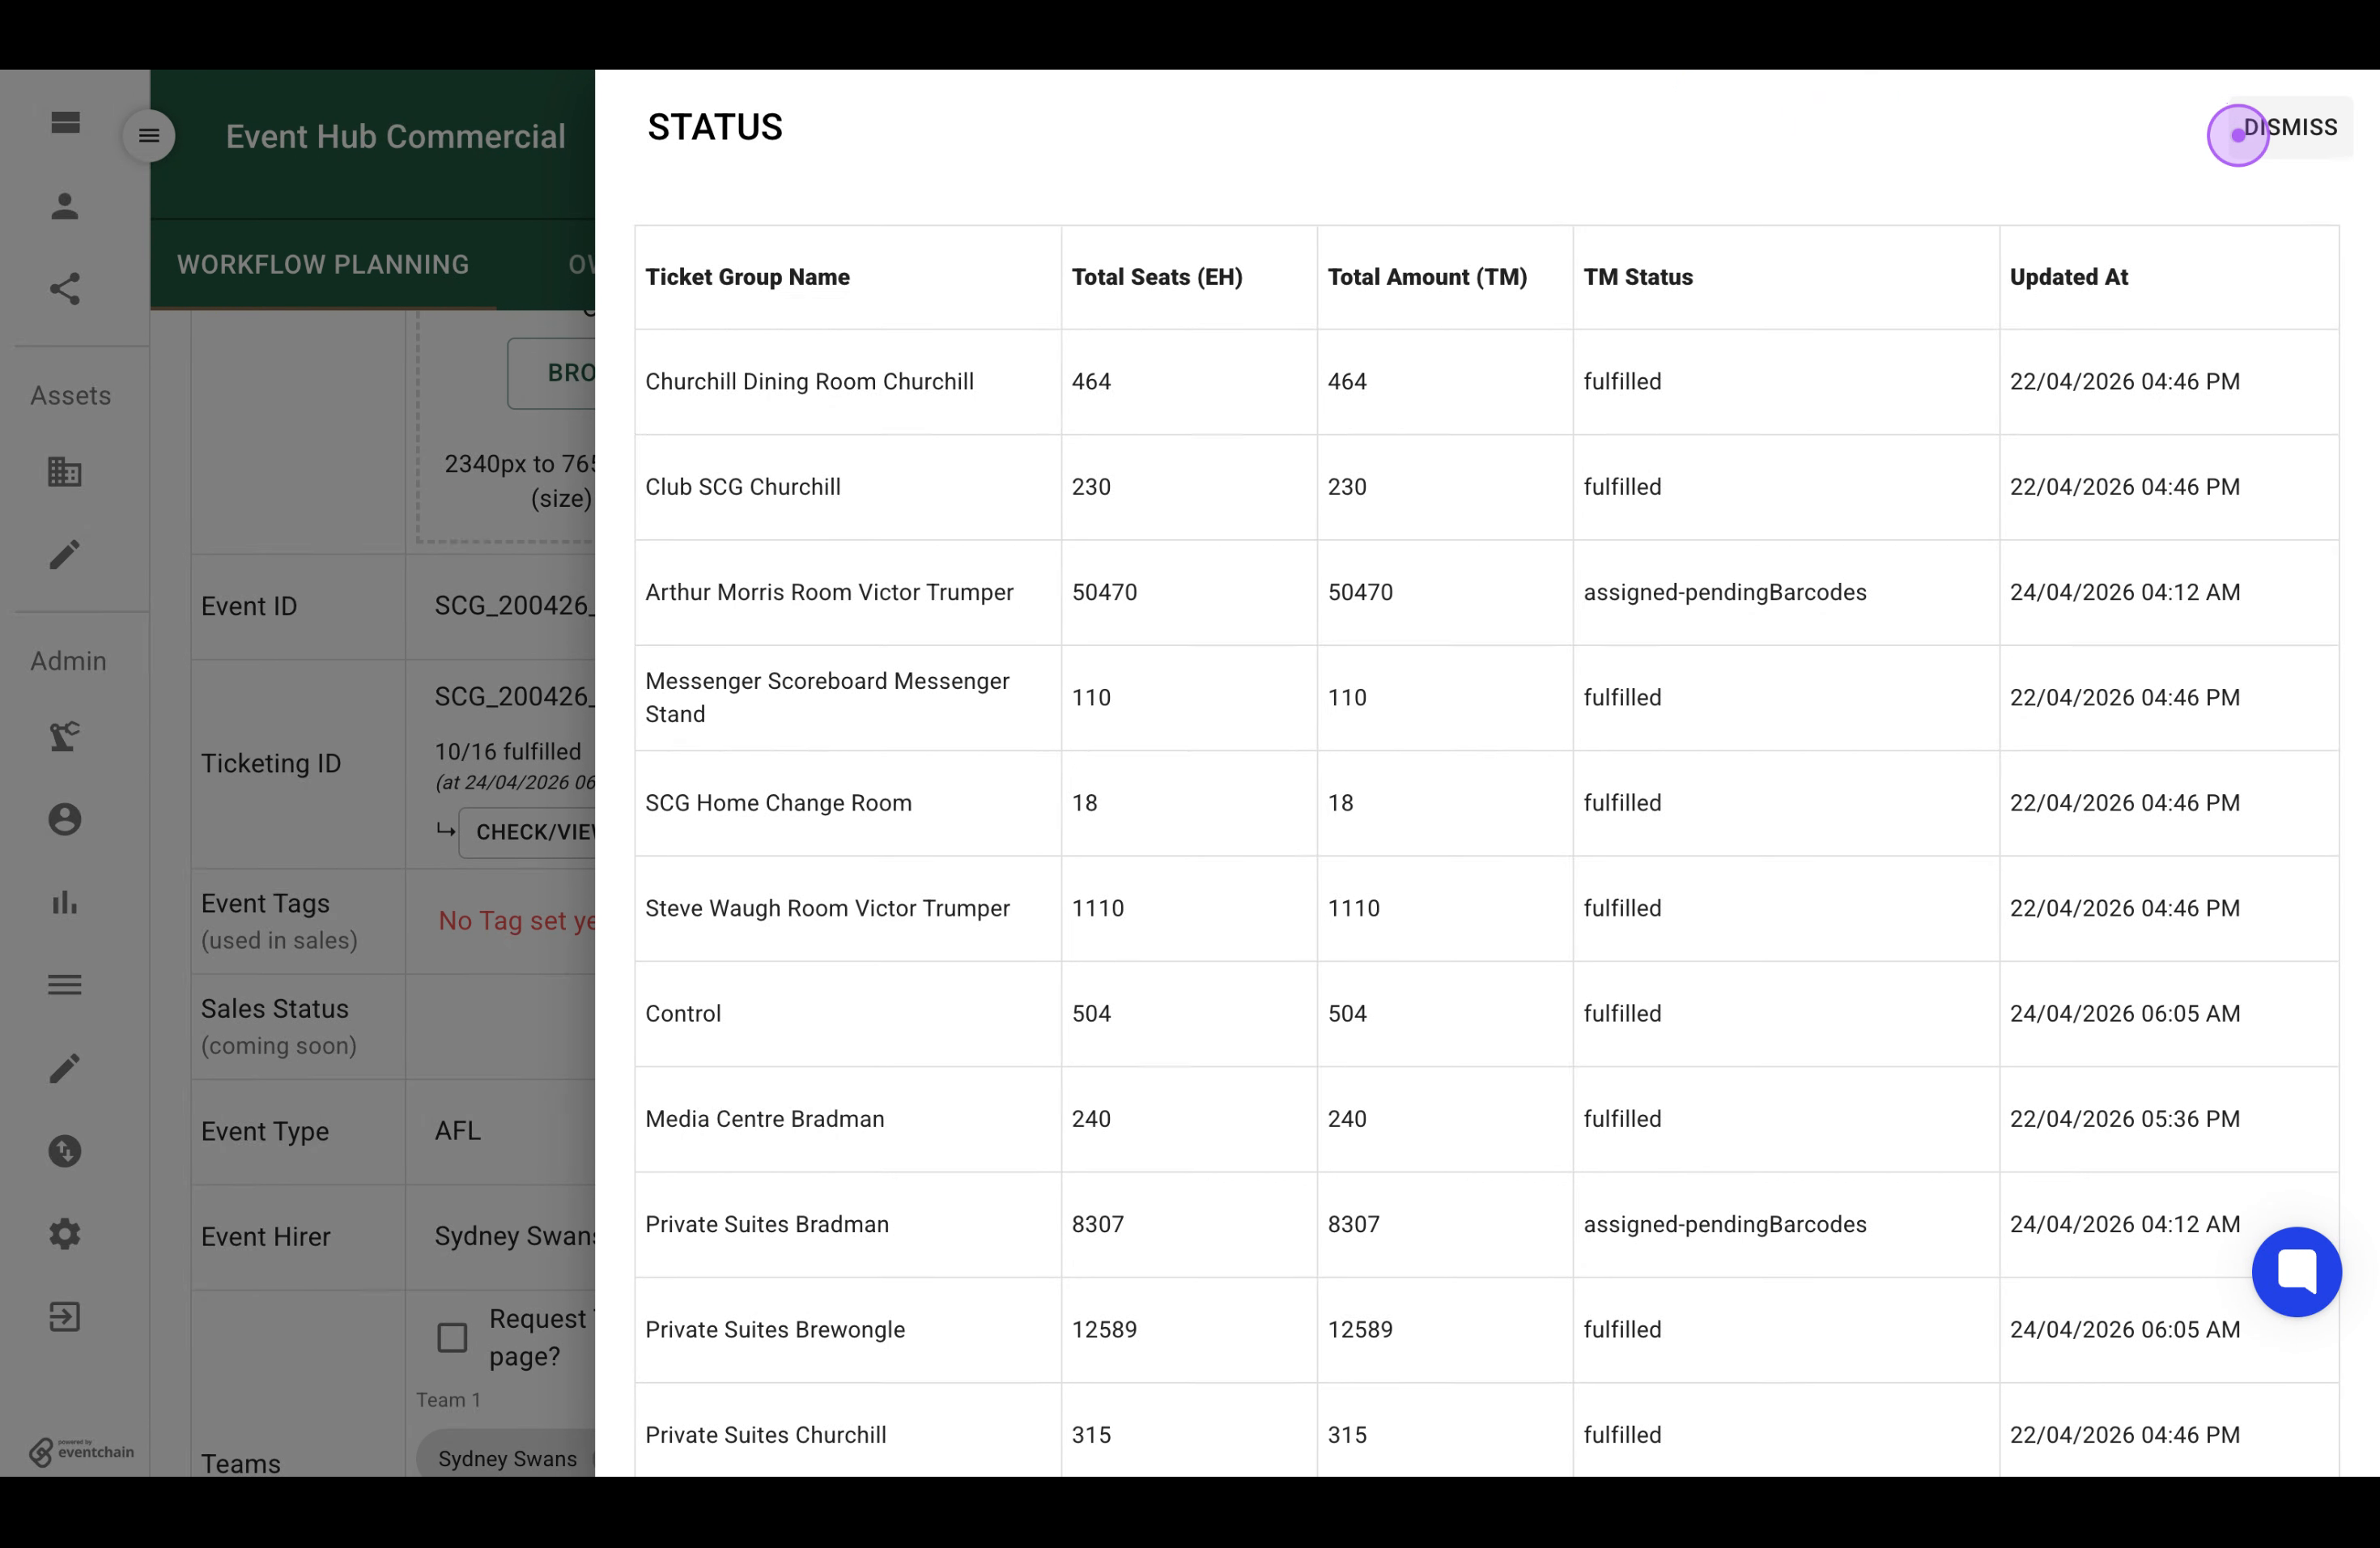The image size is (2380, 1548).
Task: Click the 8307 Total Seats value
Action: (1098, 1224)
